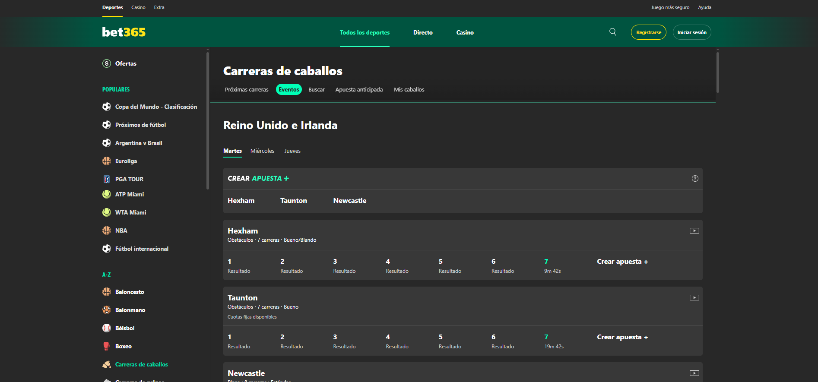Click the NBA basketball icon
818x382 pixels.
(107, 230)
